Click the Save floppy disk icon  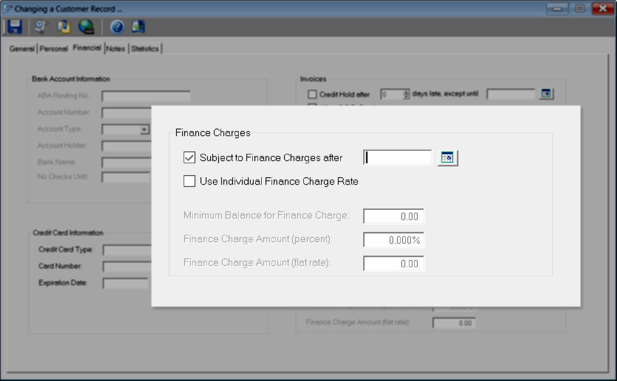click(15, 27)
